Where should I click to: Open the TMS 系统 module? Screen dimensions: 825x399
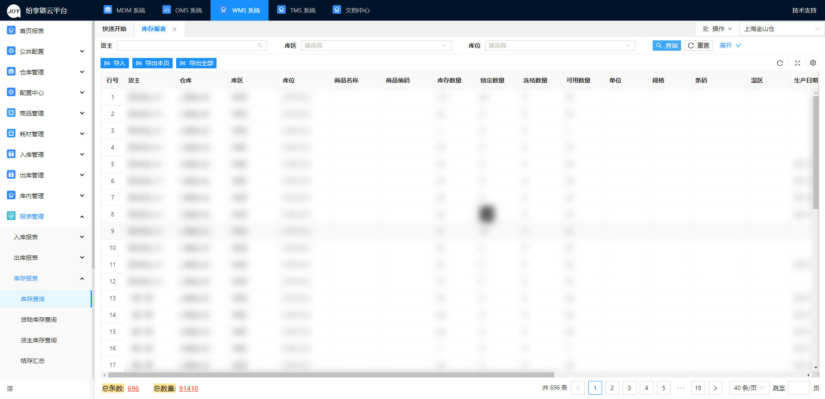coord(296,10)
